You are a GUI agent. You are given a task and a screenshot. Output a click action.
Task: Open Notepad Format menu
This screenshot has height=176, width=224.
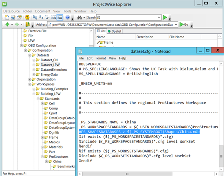click(x=101, y=58)
